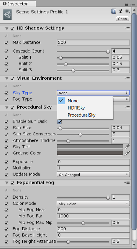
Task: Click the Cascade Count slider
Action: [83, 52]
